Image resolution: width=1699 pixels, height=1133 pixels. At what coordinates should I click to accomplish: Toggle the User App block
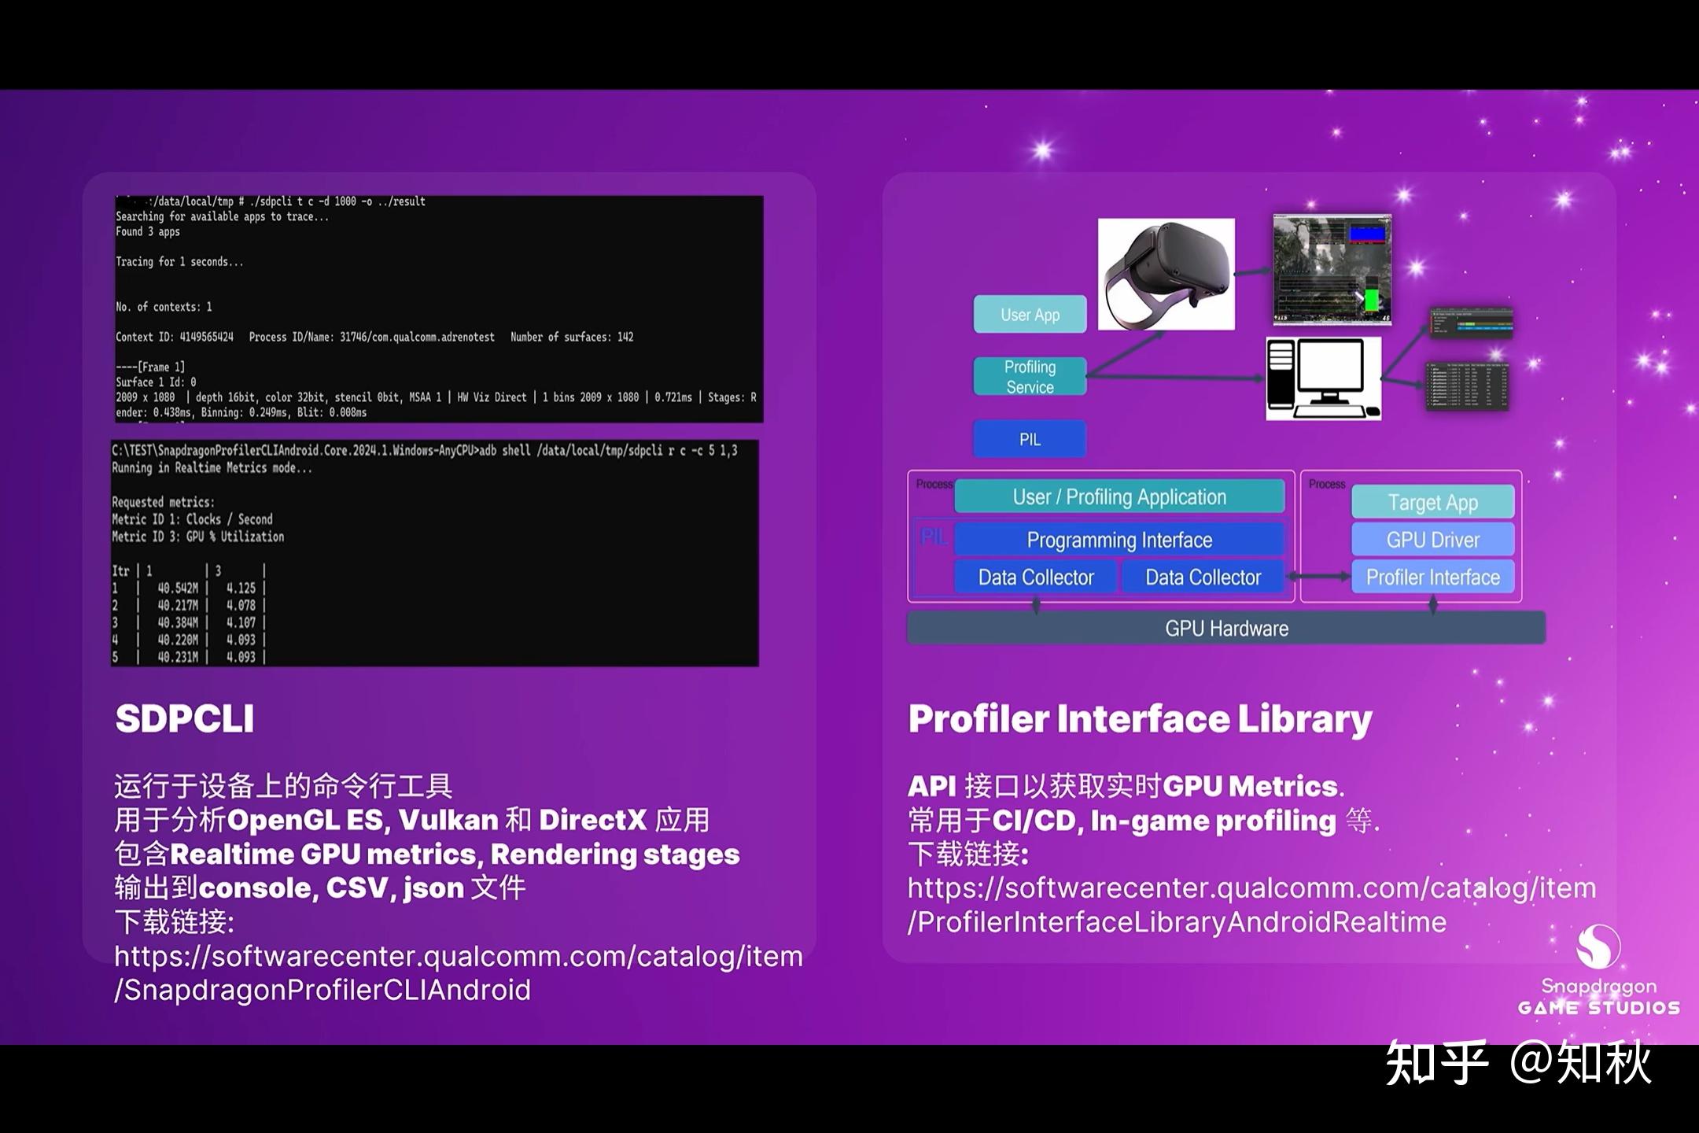(x=1029, y=314)
